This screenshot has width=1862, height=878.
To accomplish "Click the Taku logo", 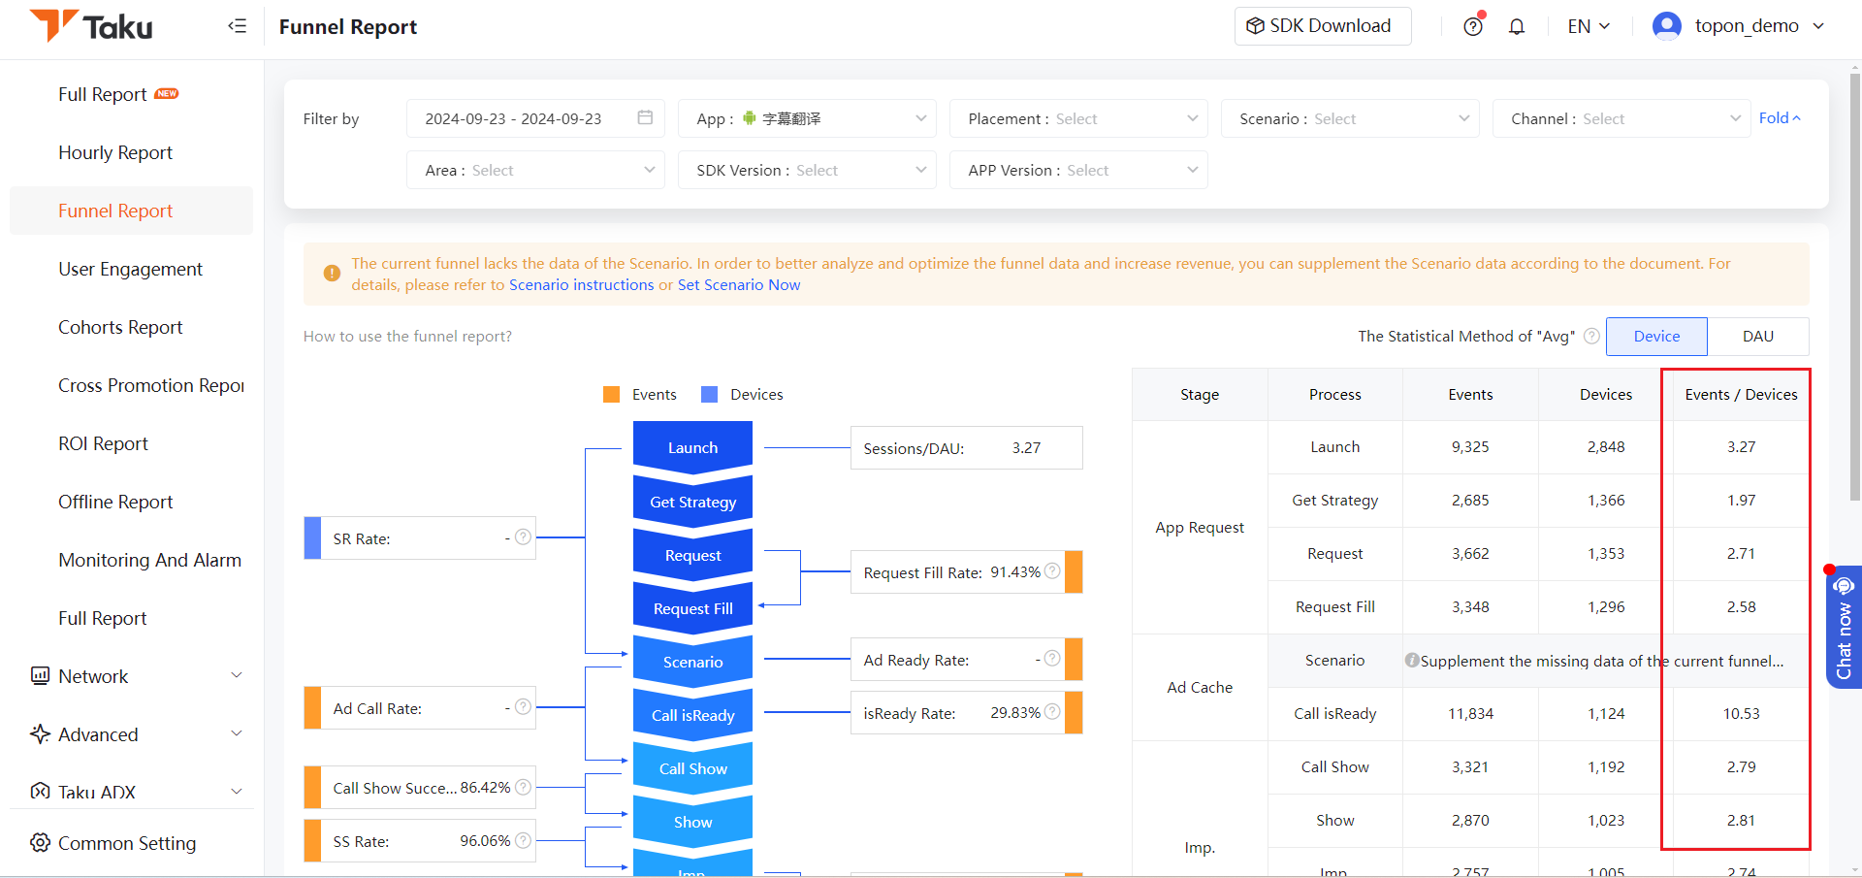I will [91, 26].
